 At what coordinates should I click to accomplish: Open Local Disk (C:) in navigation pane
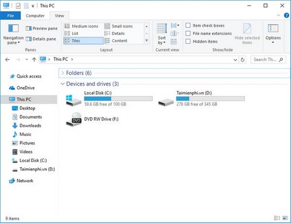(30, 161)
